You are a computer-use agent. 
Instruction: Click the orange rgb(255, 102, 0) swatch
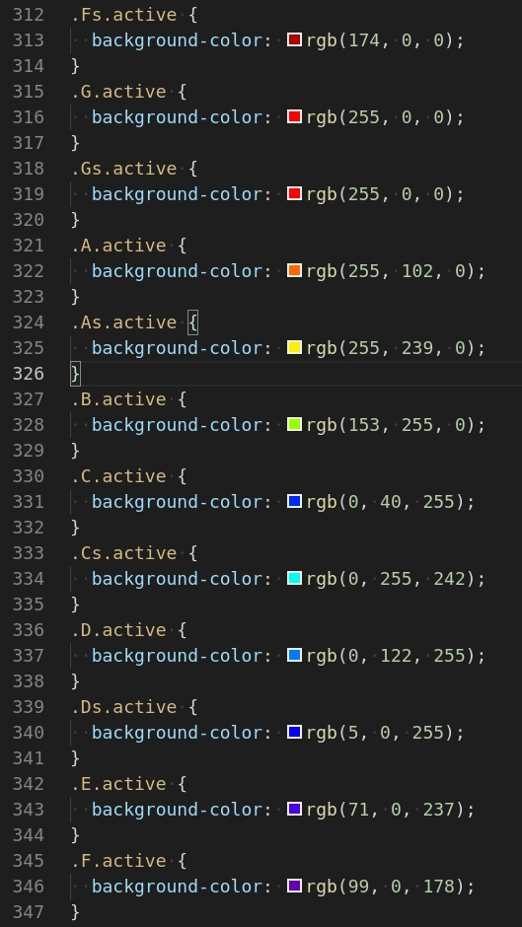[294, 270]
